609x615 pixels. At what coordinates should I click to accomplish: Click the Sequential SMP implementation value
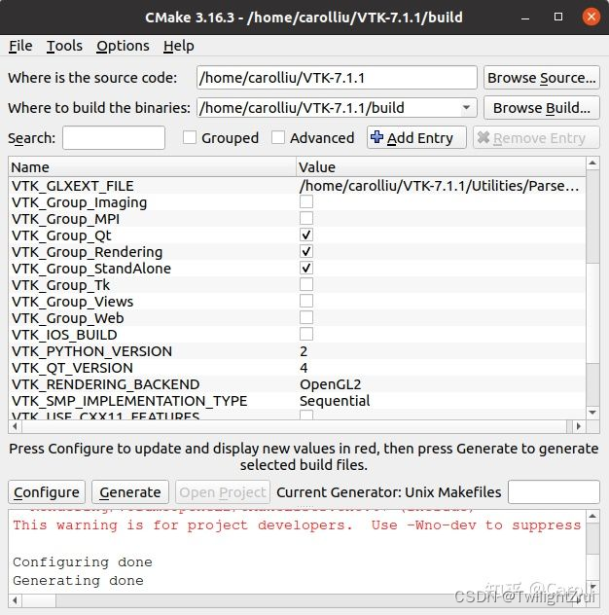335,401
